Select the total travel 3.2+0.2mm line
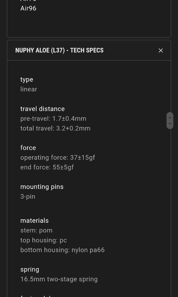This screenshot has height=297, width=178. pos(55,128)
